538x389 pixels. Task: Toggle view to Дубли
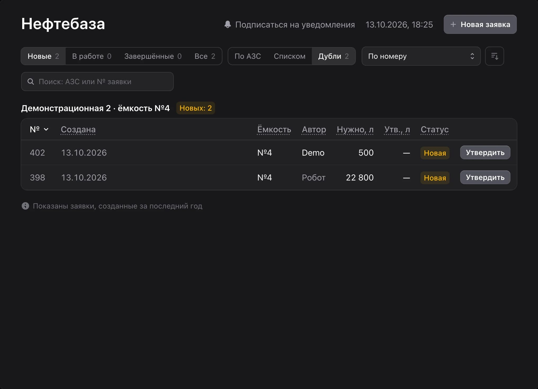[333, 56]
